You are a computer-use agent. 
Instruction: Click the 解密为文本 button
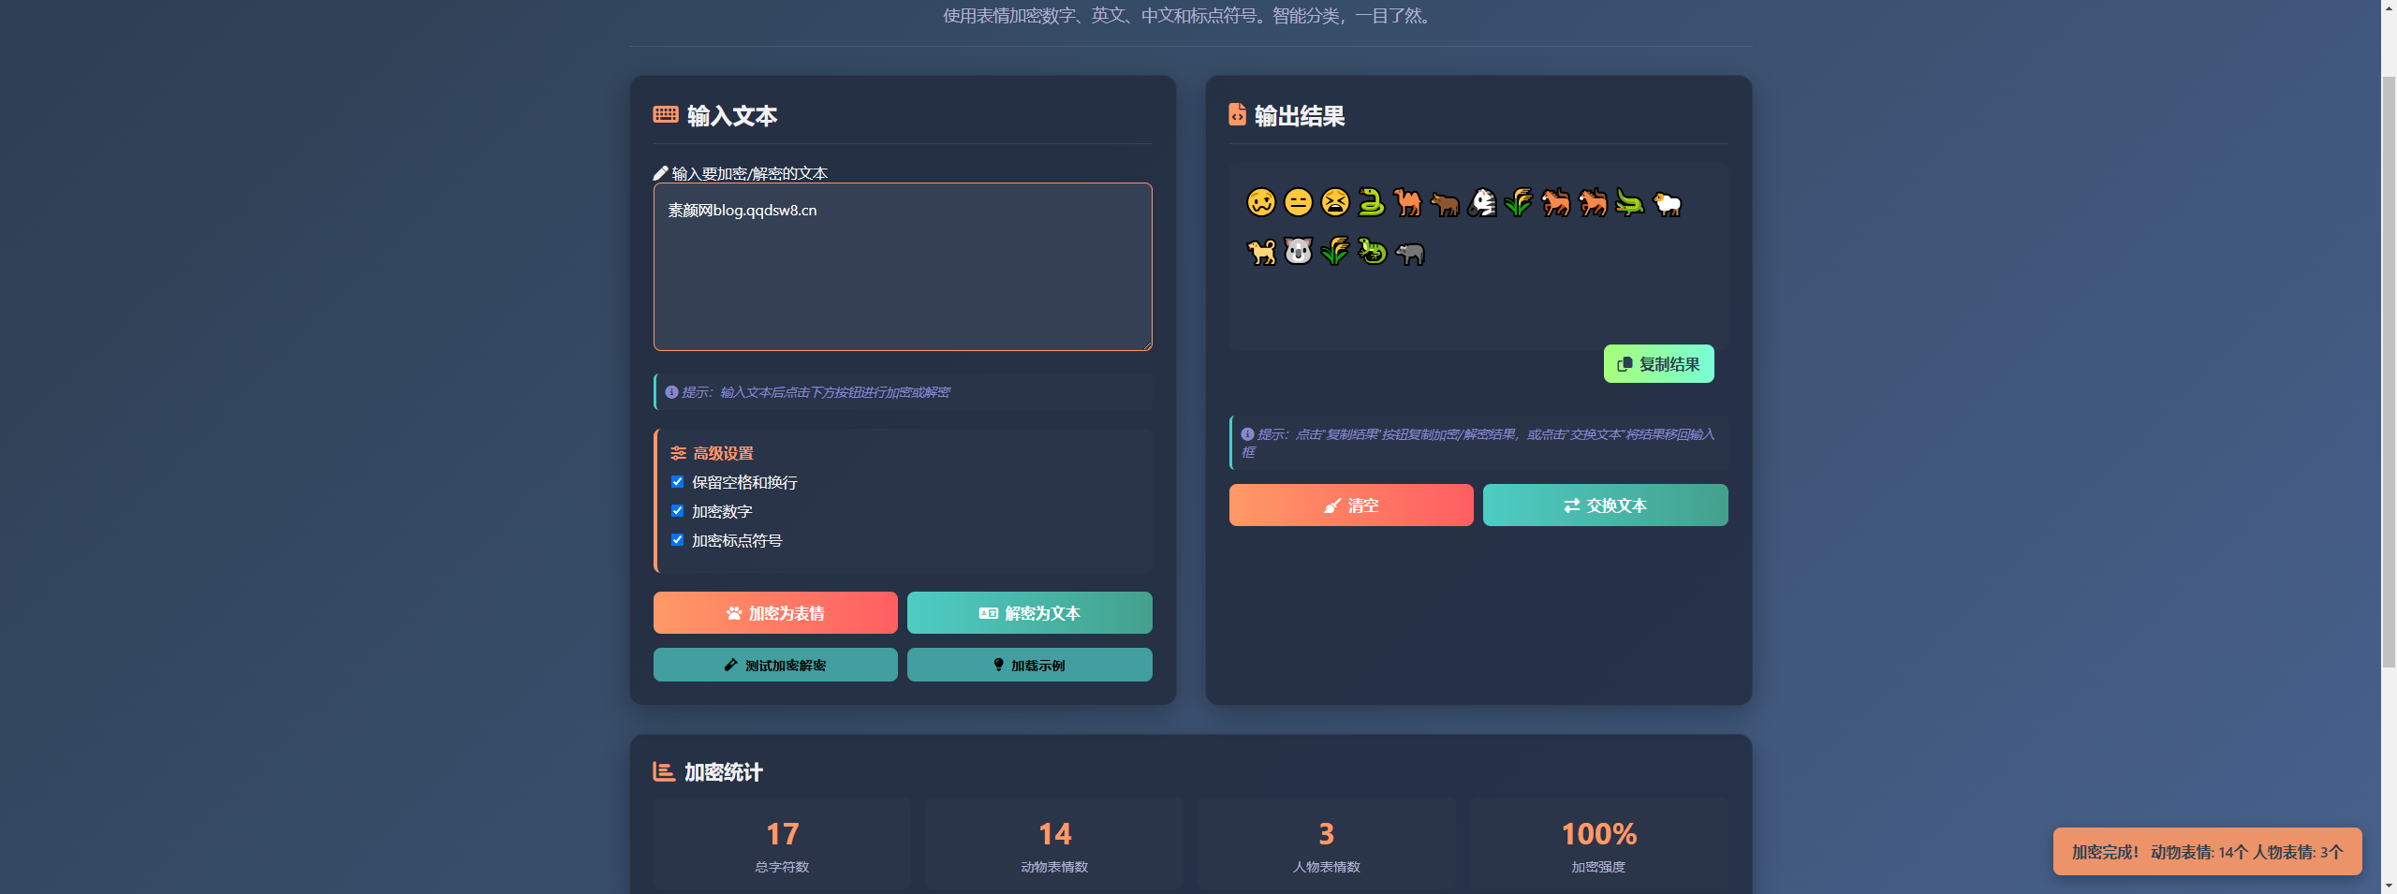[x=1029, y=613]
